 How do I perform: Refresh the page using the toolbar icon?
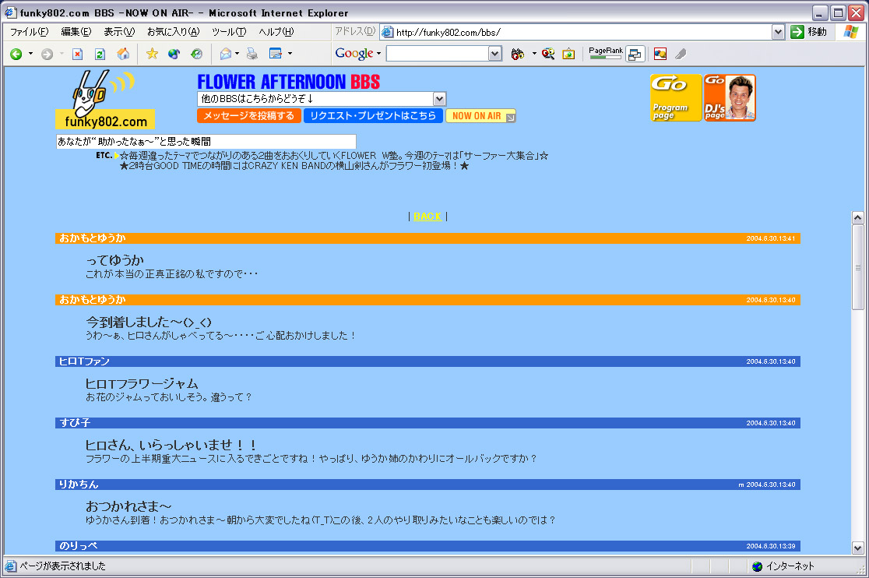click(100, 54)
